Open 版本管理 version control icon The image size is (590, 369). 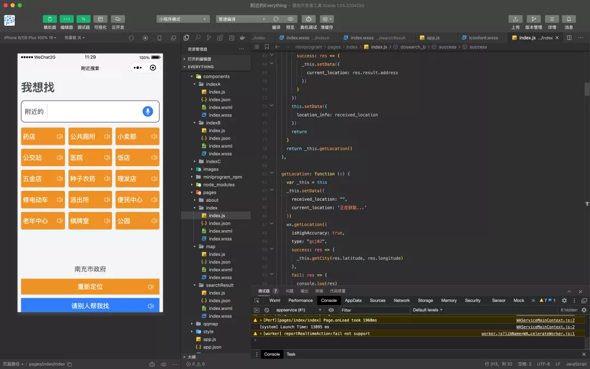pyautogui.click(x=533, y=19)
